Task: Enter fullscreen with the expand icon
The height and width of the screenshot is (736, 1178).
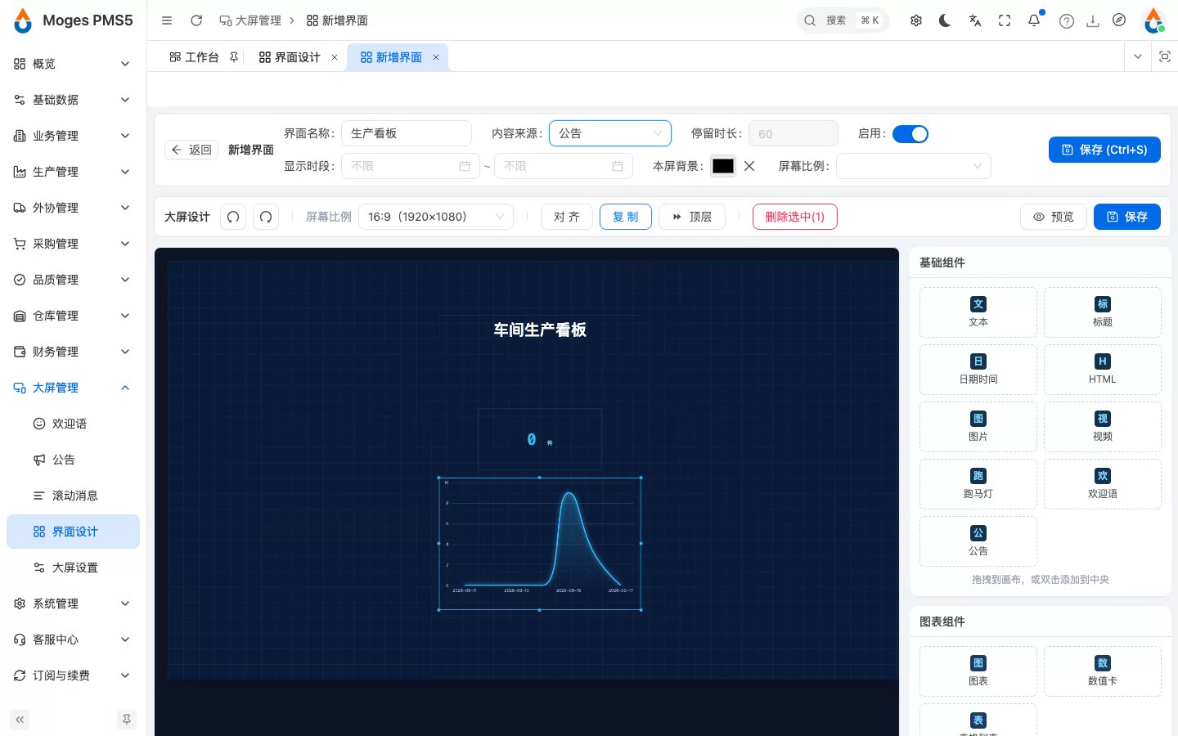Action: click(1005, 20)
